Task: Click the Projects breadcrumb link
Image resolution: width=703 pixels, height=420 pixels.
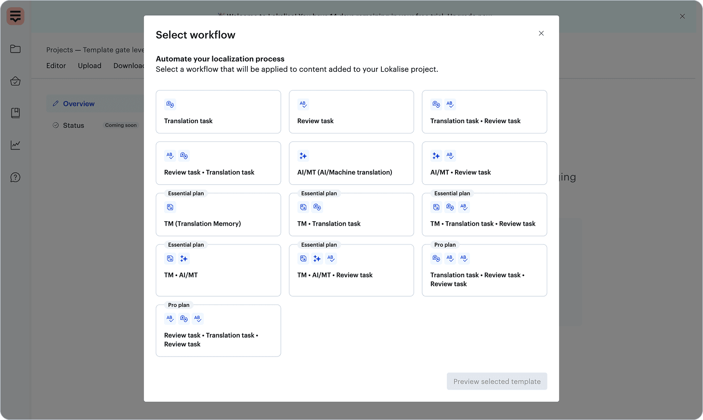Action: (60, 50)
